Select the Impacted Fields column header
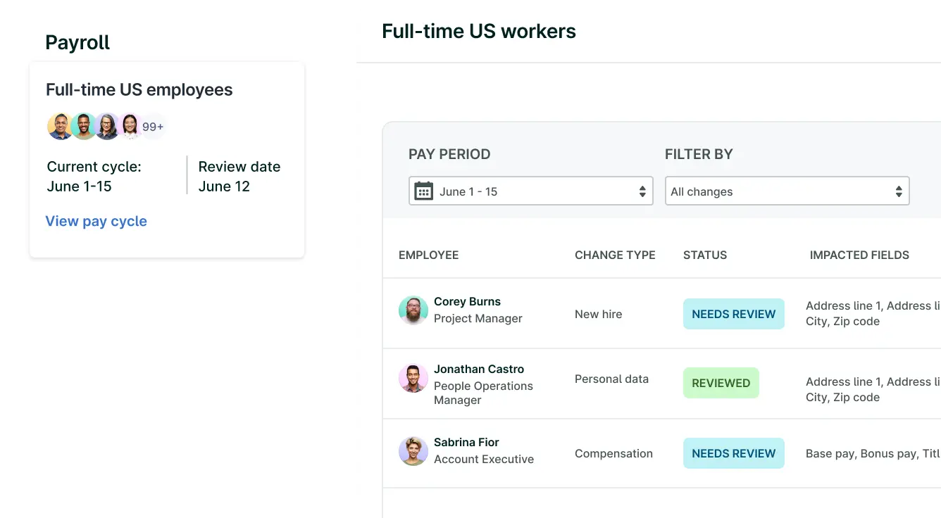941x518 pixels. point(859,255)
